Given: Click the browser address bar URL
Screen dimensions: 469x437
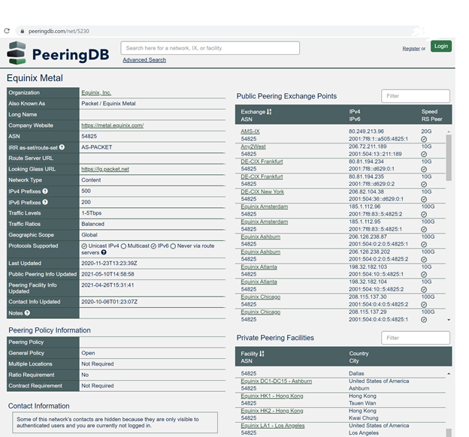Looking at the screenshot, I should tap(59, 31).
